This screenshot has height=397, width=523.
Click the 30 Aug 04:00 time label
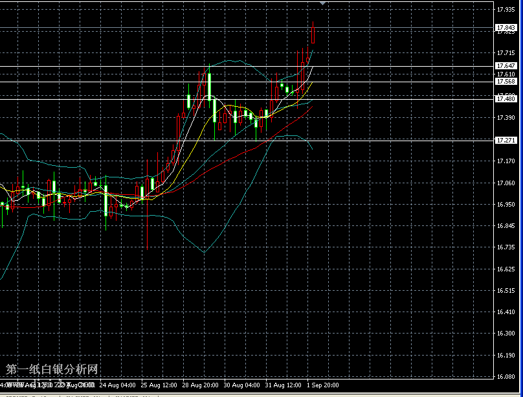pos(241,385)
